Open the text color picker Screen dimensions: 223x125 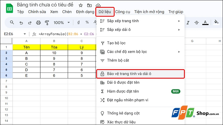pos(205,22)
